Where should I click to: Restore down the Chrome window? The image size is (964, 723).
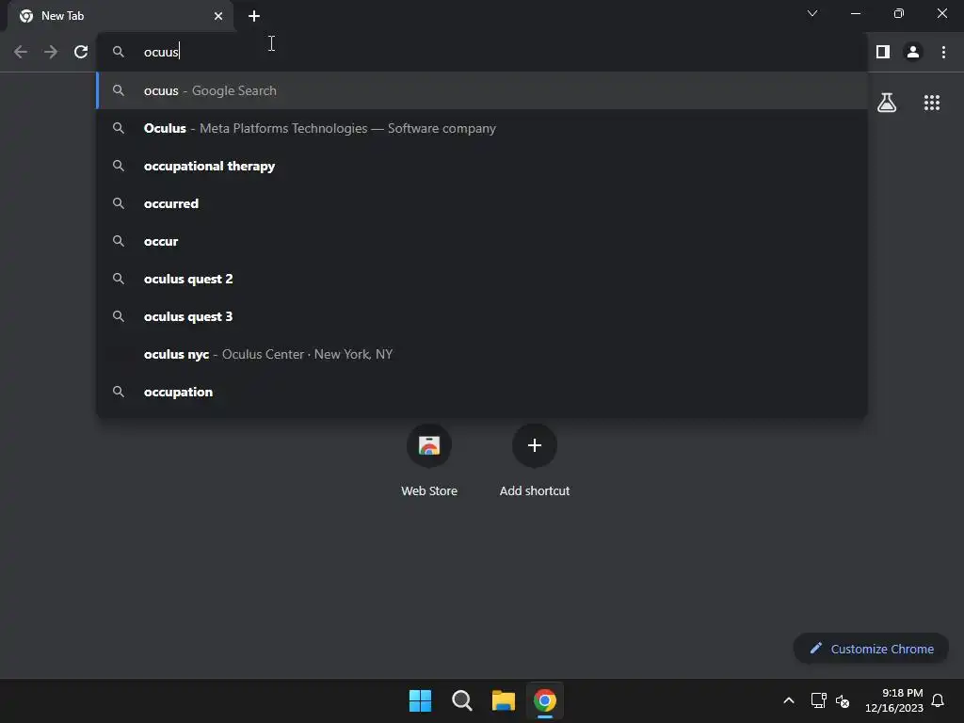[x=899, y=13]
